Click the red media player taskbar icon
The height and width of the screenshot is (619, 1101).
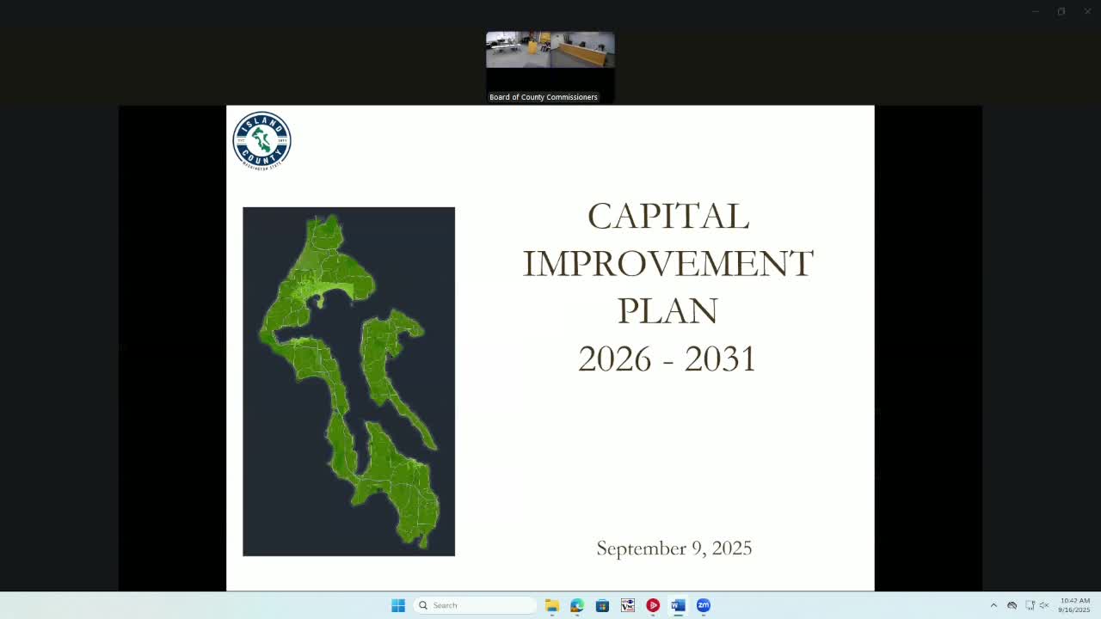coord(653,605)
